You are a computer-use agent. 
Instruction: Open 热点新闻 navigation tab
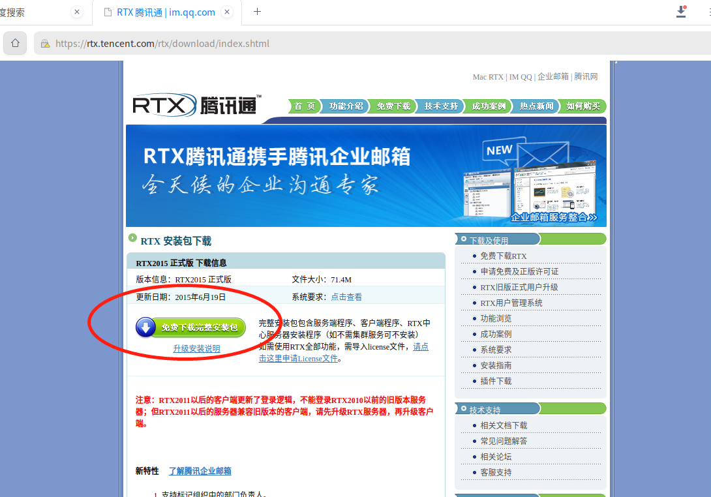(x=536, y=106)
